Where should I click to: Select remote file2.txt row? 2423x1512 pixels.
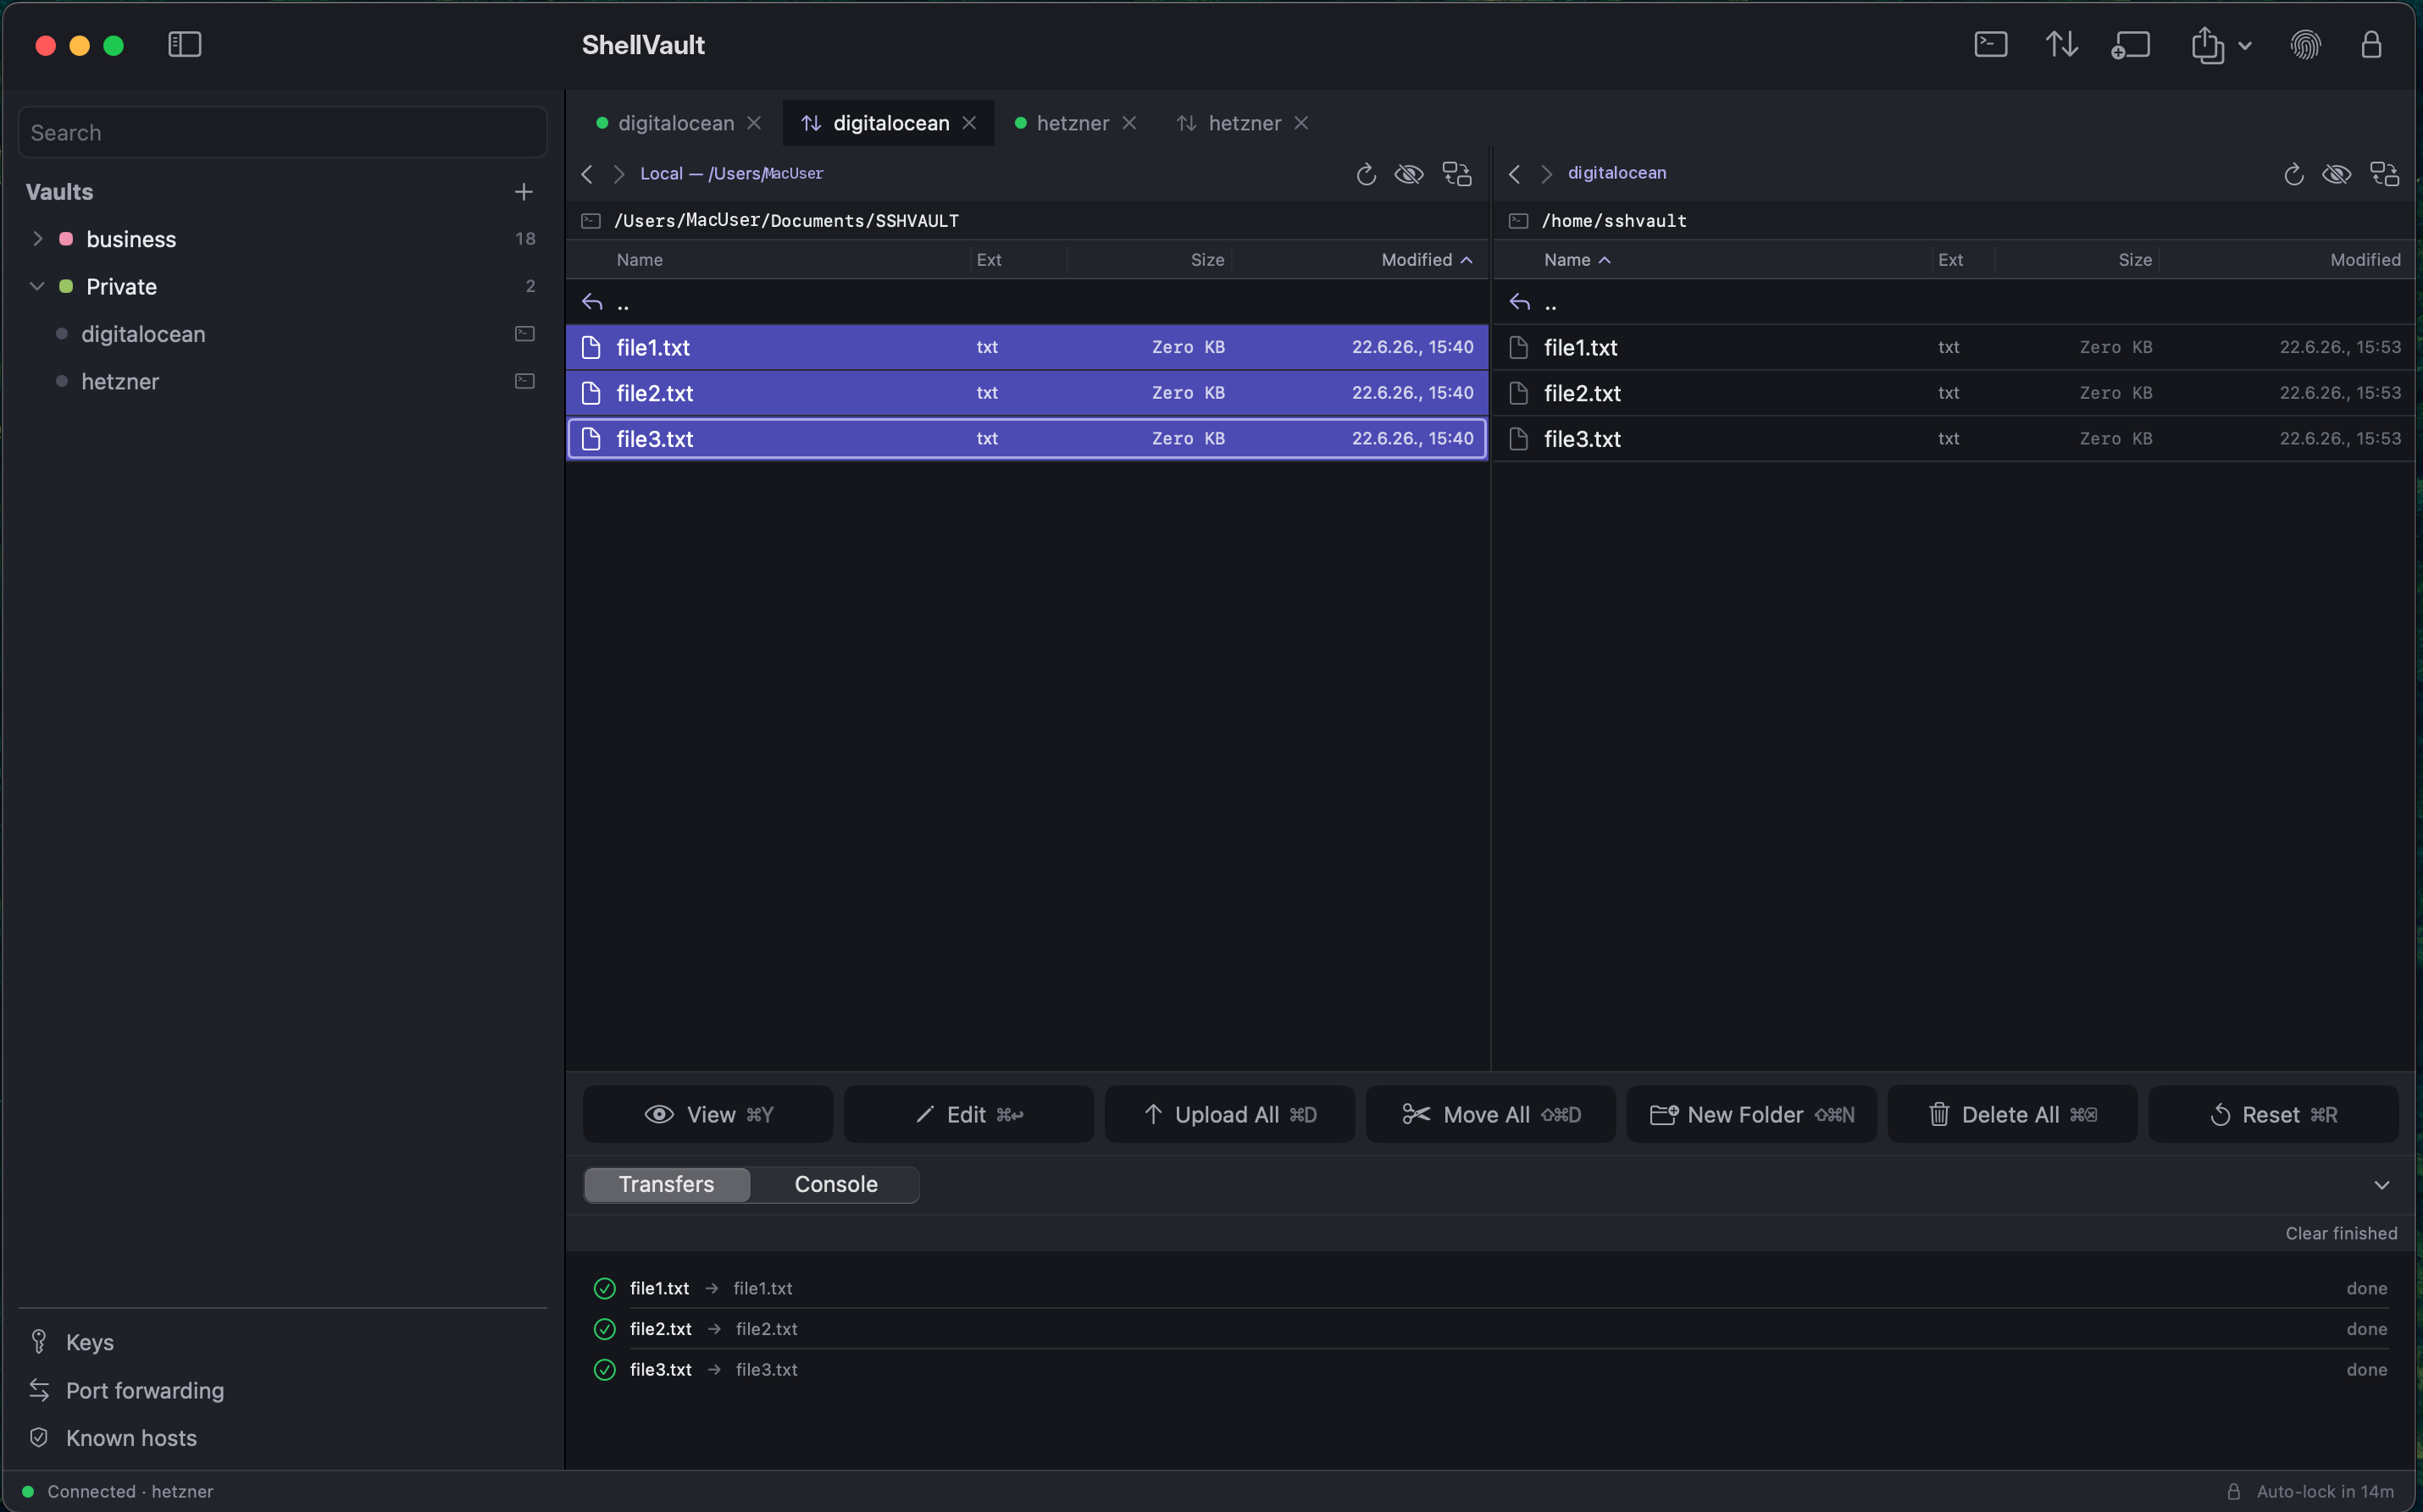[x=1954, y=393]
